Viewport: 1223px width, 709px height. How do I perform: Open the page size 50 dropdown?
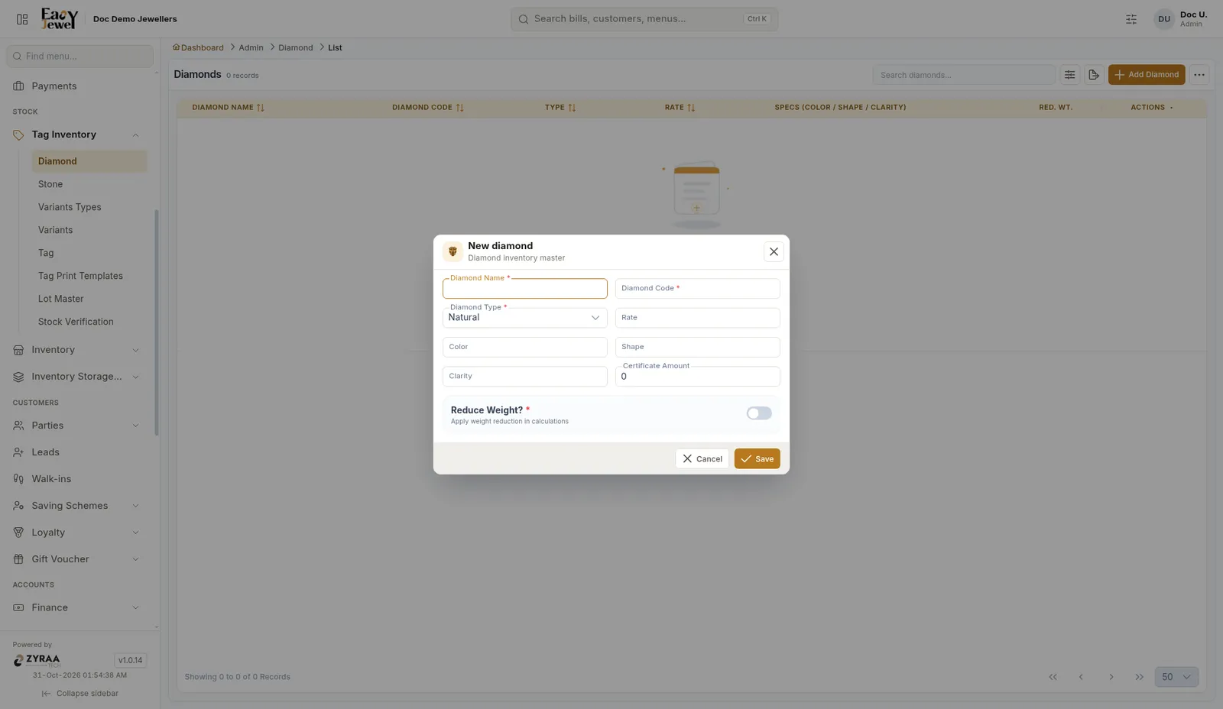(1176, 677)
